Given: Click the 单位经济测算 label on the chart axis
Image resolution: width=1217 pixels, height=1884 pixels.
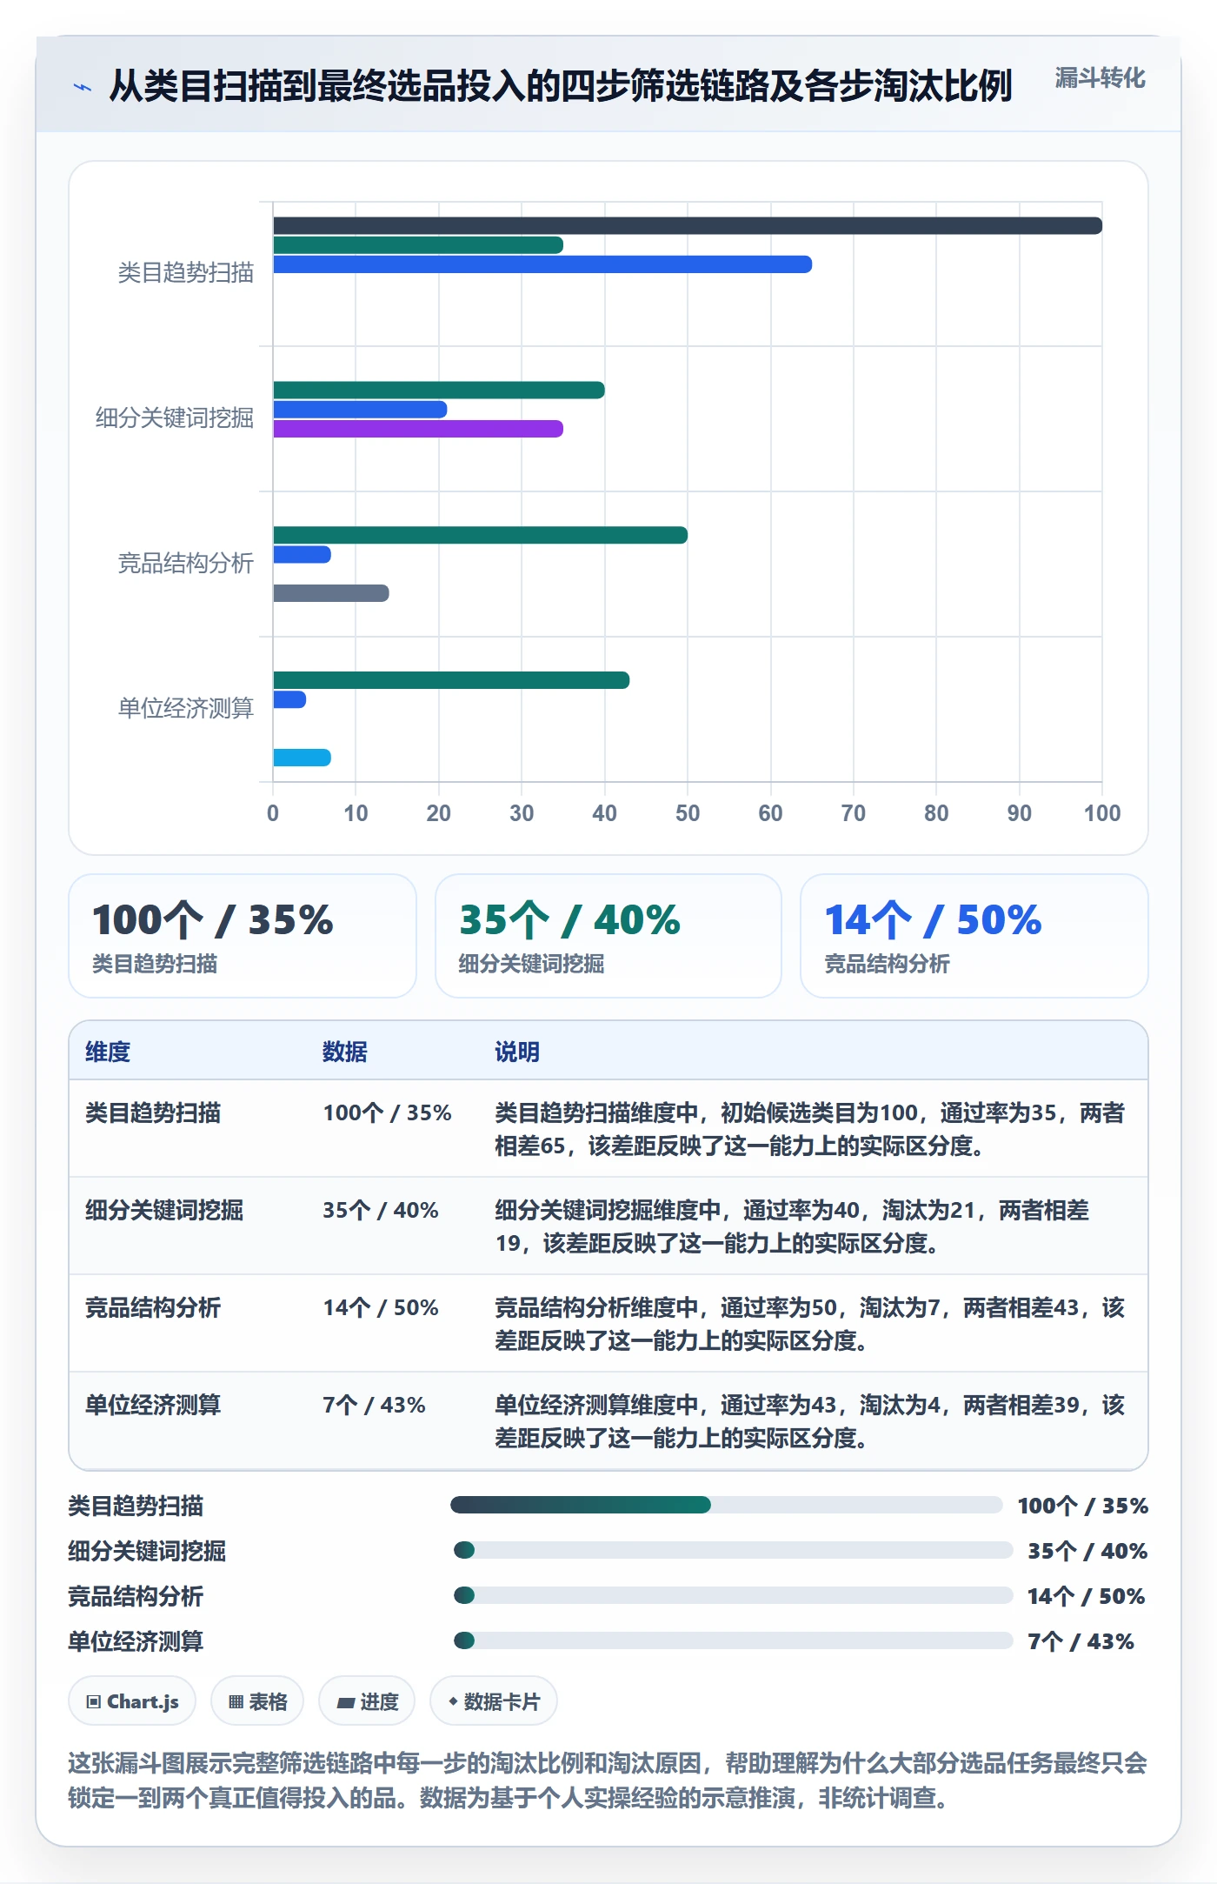Looking at the screenshot, I should click(x=186, y=708).
